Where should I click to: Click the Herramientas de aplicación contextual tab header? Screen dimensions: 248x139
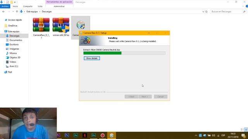[x=59, y=2]
